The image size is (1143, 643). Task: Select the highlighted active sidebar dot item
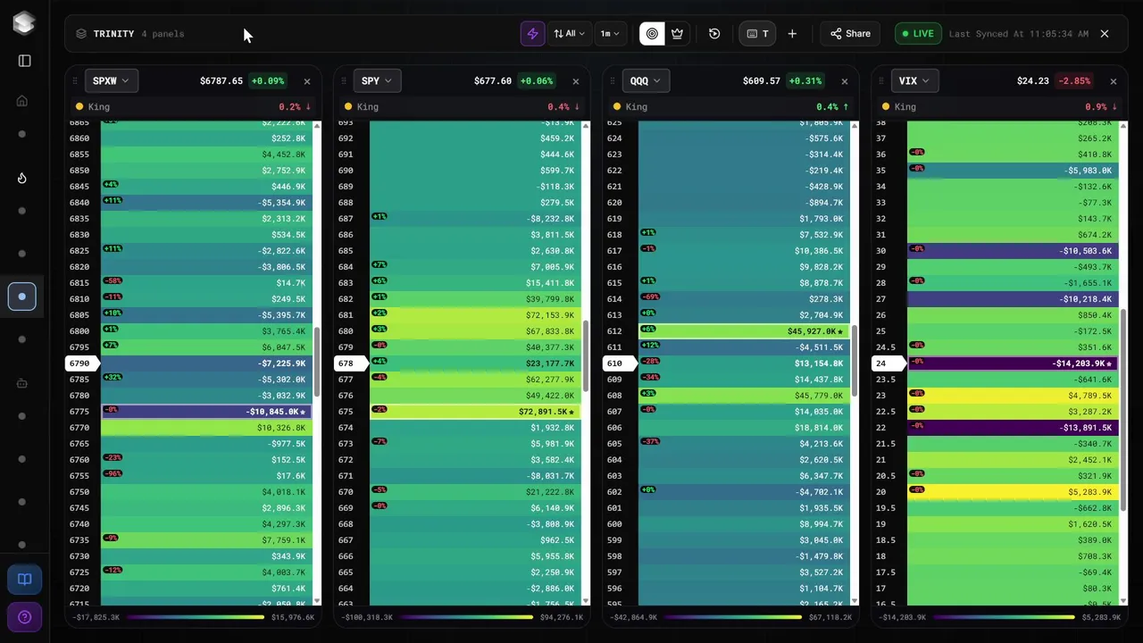coord(22,296)
